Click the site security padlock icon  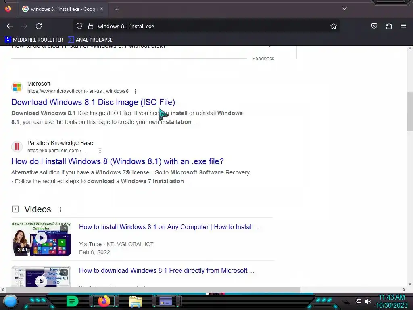91,26
